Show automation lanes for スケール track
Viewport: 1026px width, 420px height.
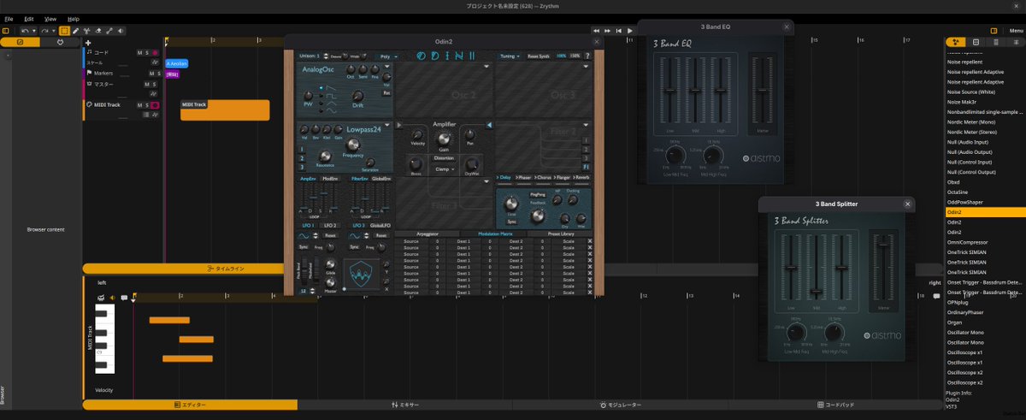[x=155, y=62]
